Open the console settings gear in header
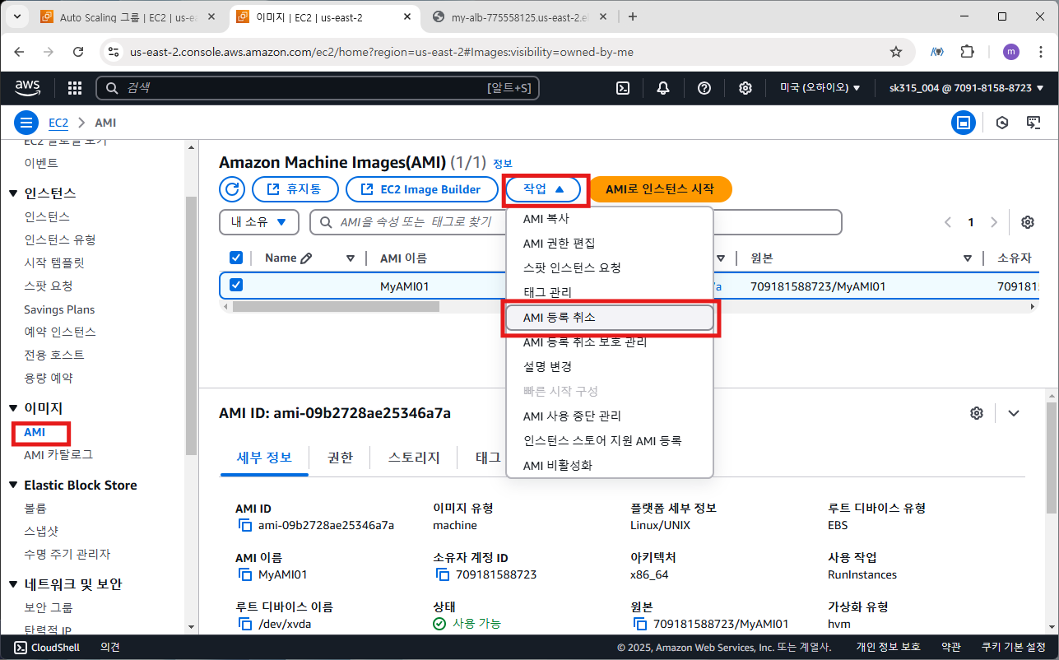The height and width of the screenshot is (660, 1059). point(745,88)
